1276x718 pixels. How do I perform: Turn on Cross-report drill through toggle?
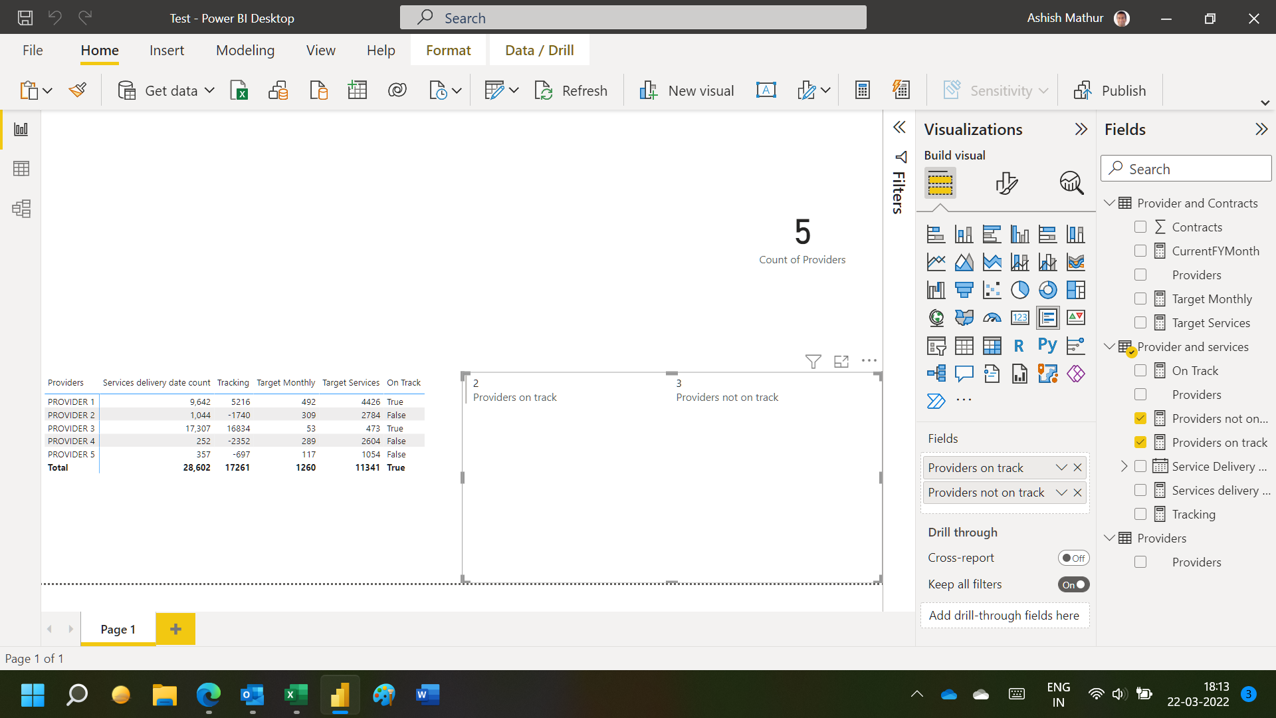coord(1073,558)
